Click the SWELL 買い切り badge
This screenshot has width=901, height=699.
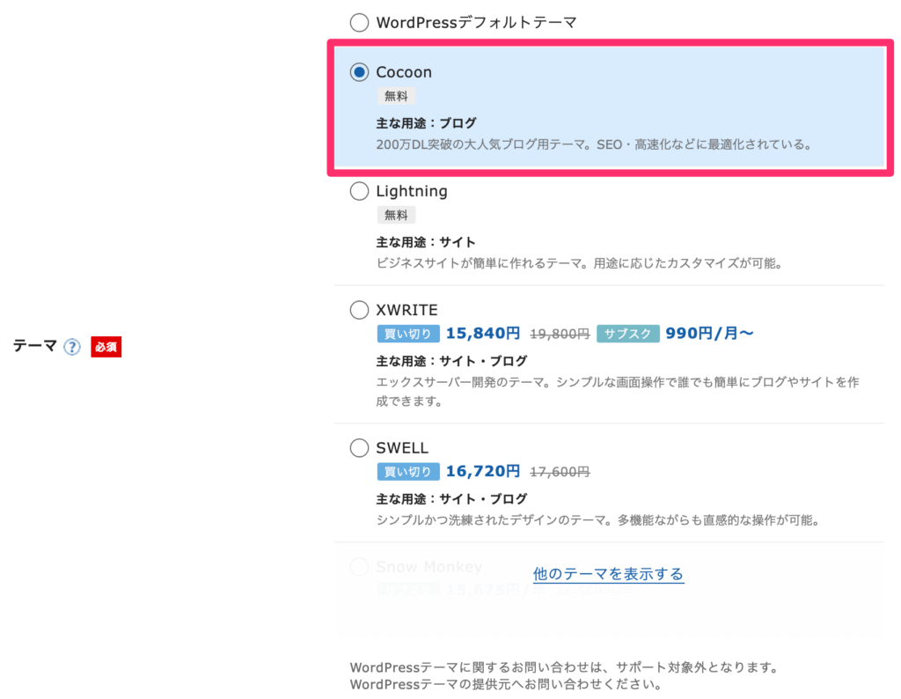coord(408,471)
